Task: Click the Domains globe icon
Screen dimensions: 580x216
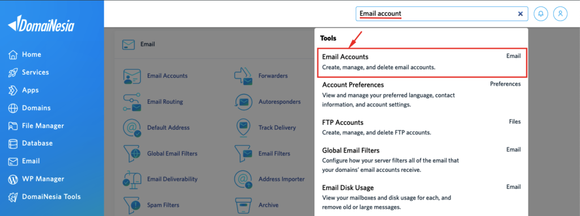Action: 12,108
